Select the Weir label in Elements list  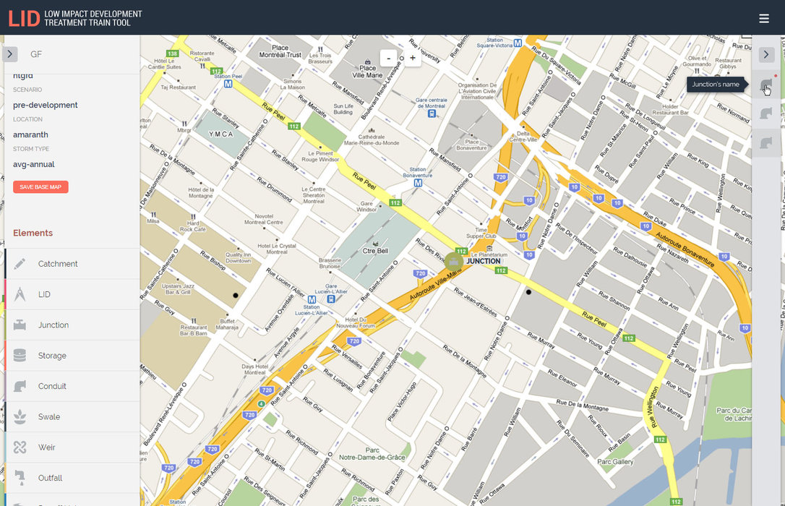click(x=46, y=447)
